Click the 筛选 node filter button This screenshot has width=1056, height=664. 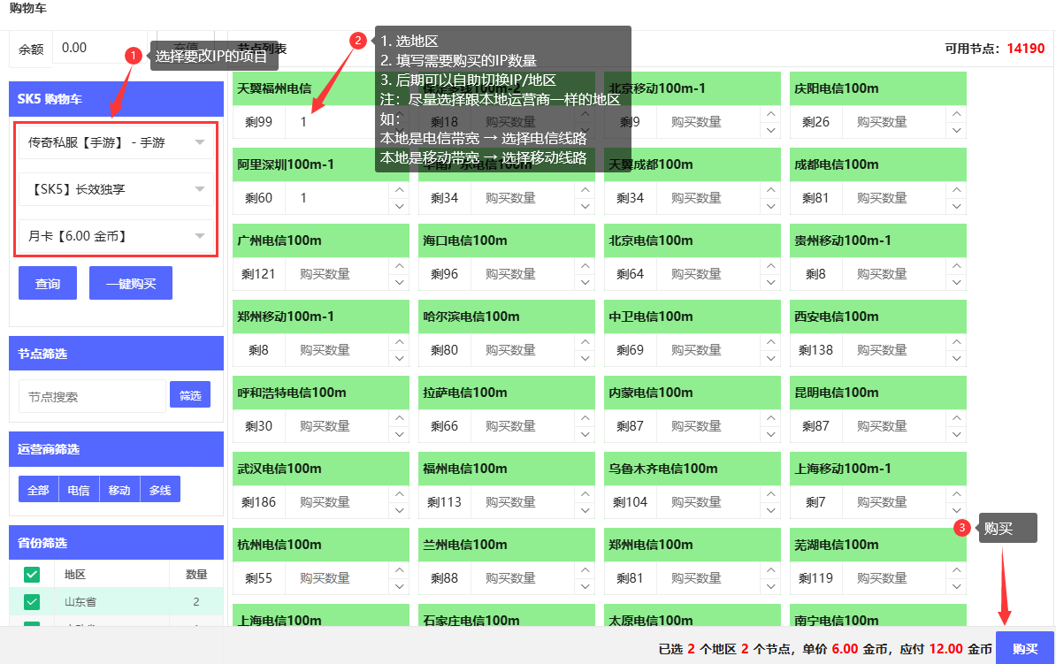190,395
